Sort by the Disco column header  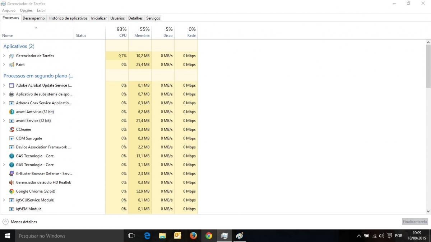coord(163,32)
